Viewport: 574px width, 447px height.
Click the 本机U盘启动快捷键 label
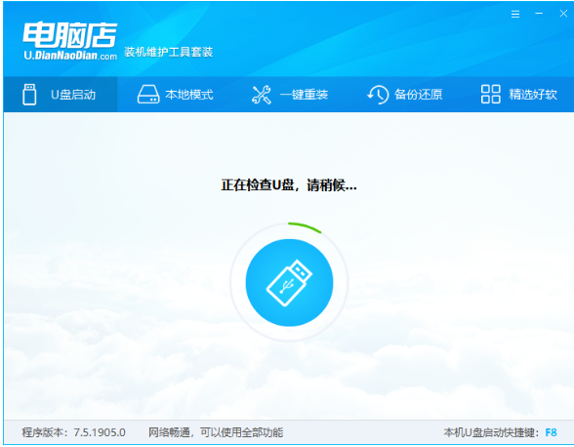pos(492,432)
